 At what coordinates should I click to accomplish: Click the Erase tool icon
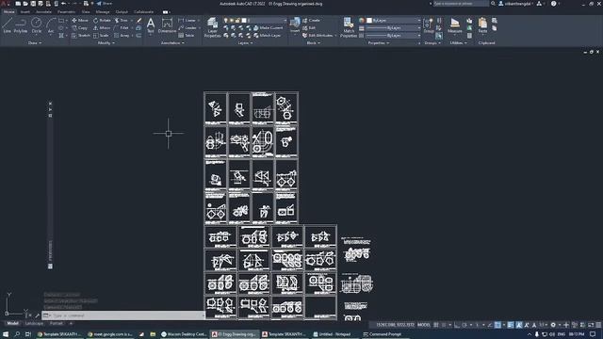pos(139,21)
